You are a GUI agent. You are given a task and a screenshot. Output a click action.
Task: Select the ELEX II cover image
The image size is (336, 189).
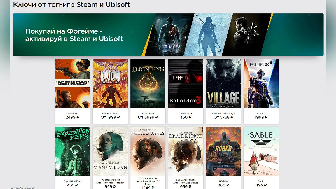tap(261, 83)
